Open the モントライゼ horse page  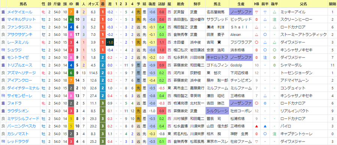pyautogui.click(x=18, y=57)
